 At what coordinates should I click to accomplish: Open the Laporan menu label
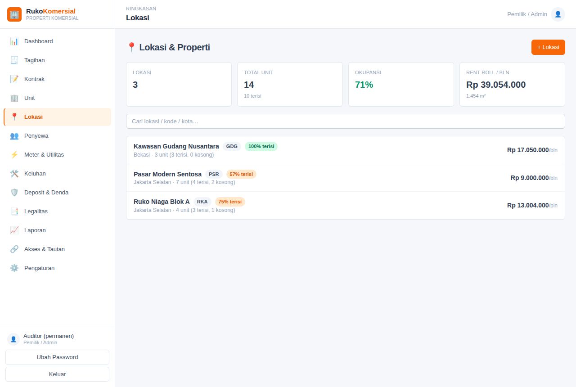point(35,230)
